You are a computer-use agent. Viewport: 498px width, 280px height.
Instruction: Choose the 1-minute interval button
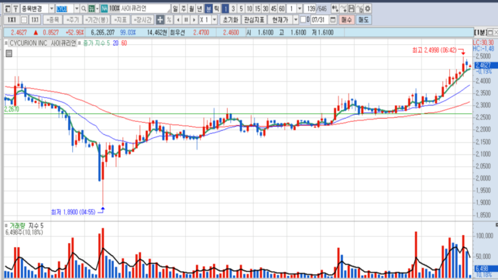[x=225, y=9]
